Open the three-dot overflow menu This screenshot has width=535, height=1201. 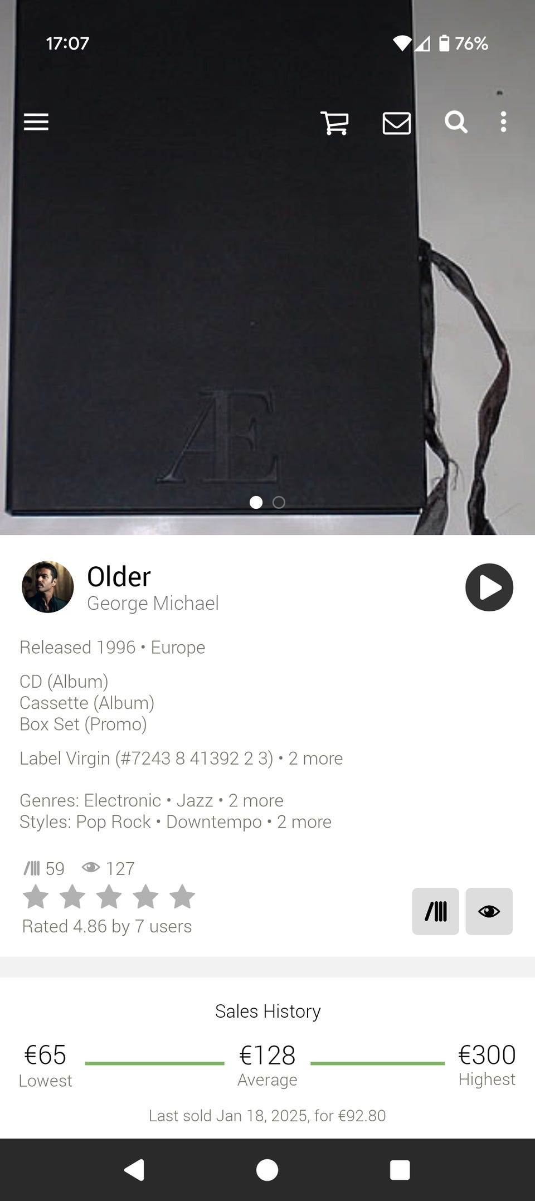(x=503, y=122)
